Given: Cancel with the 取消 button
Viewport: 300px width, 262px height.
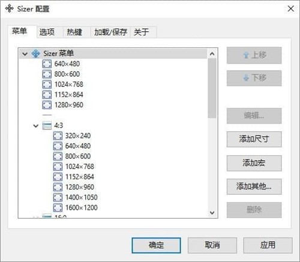Looking at the screenshot, I should coord(212,245).
